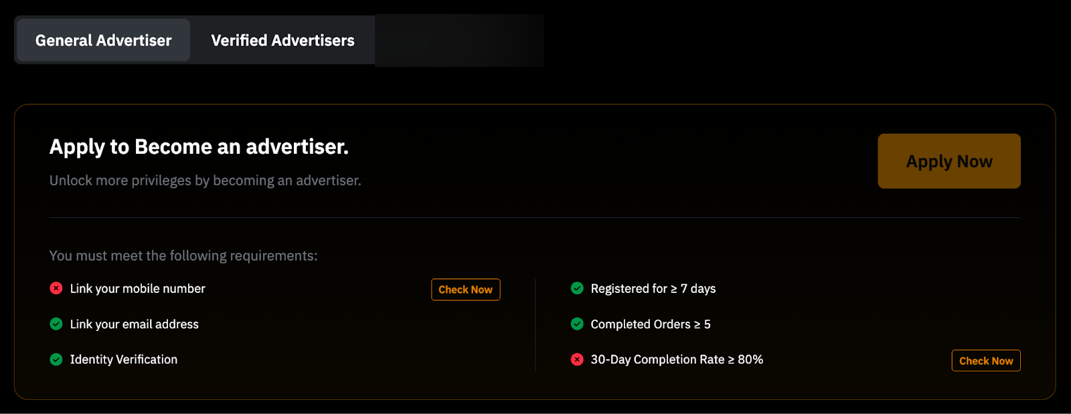The image size is (1071, 414).
Task: Click red X icon beside mobile number
Action: (x=56, y=288)
